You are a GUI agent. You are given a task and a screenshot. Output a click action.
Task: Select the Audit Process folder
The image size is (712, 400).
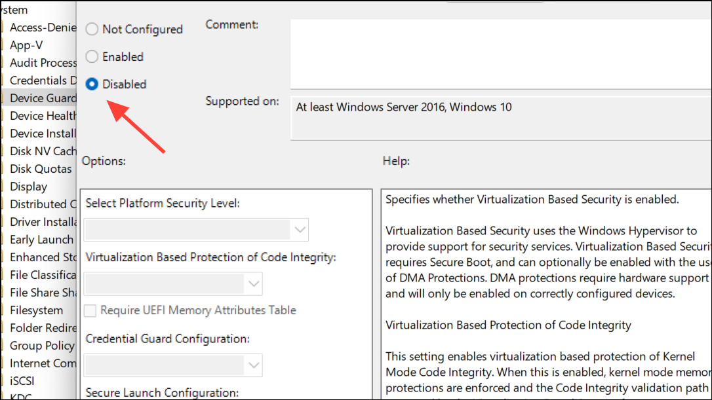(x=43, y=63)
